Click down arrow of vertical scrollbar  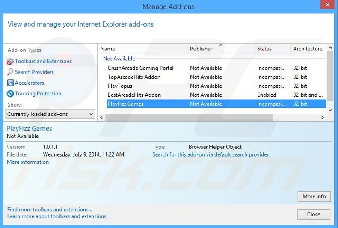point(330,110)
